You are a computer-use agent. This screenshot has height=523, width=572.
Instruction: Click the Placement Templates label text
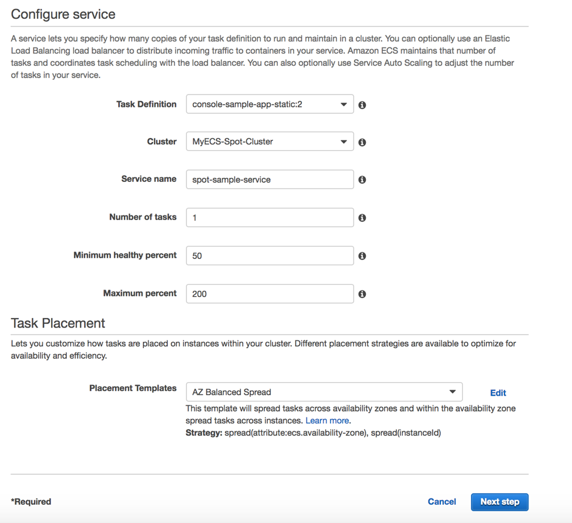tap(133, 388)
